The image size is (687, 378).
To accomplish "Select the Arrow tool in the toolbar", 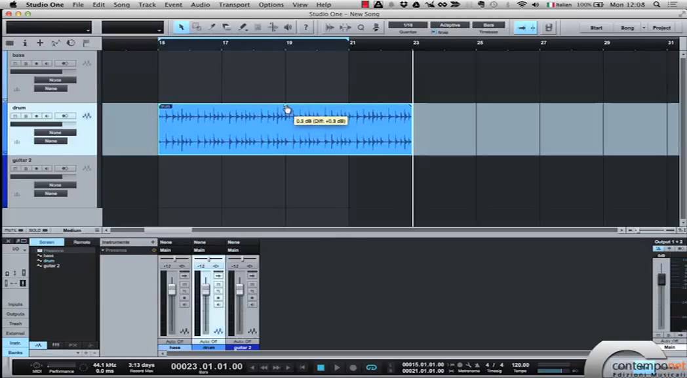I will pos(182,28).
